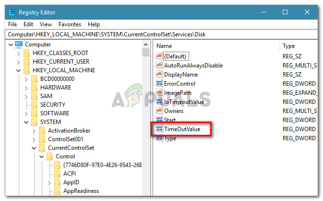Click the AppReadiness folder icon
Viewport: 323px width, 201px height.
57,191
